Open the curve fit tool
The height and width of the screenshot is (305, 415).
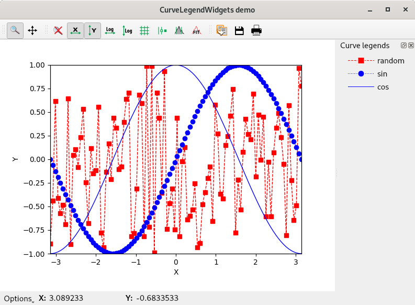(x=196, y=30)
